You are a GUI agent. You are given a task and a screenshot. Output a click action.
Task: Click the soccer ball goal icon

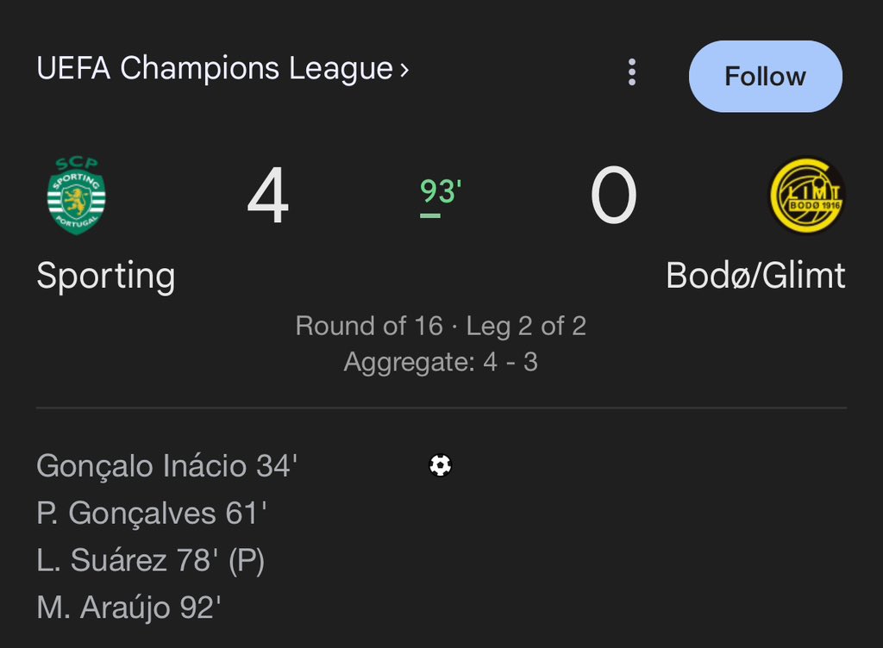441,466
